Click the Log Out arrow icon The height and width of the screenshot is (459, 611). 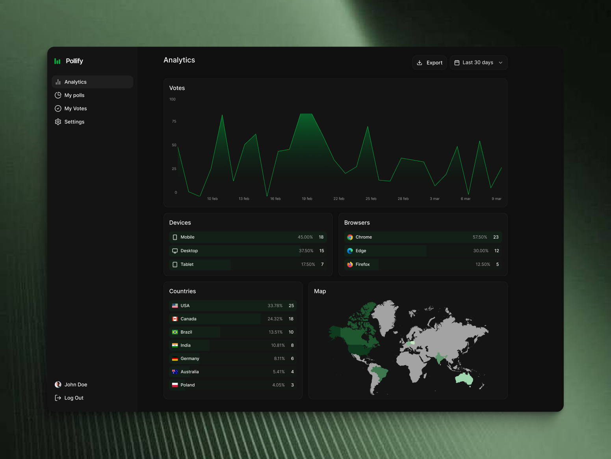click(x=58, y=398)
